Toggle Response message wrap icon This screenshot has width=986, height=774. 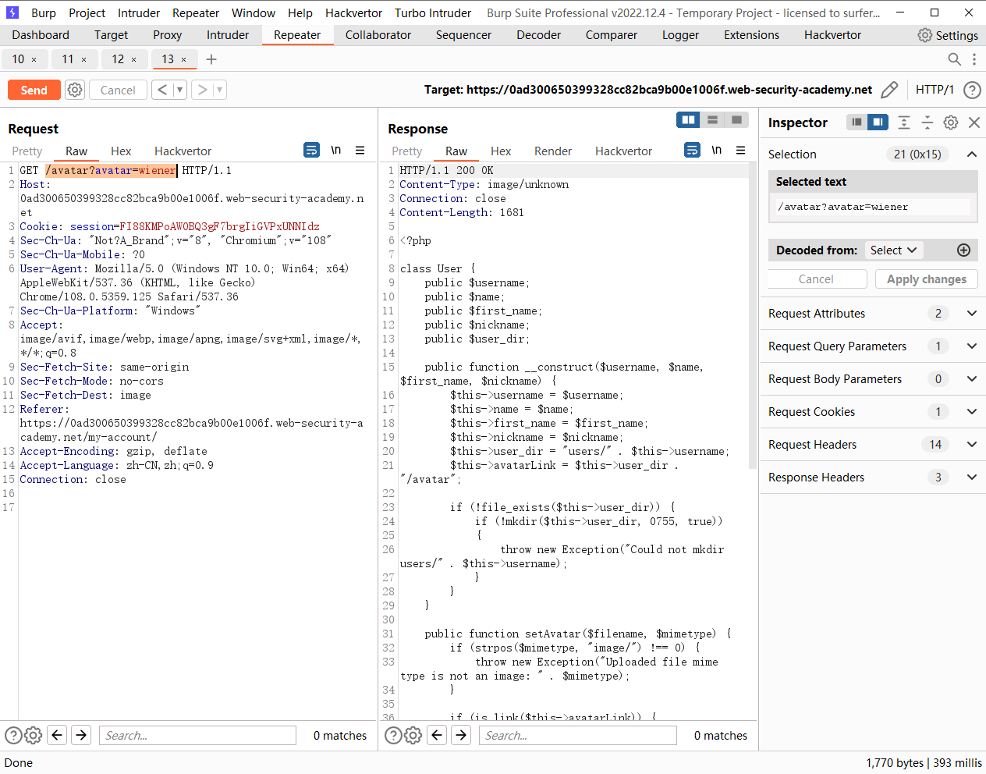(692, 150)
